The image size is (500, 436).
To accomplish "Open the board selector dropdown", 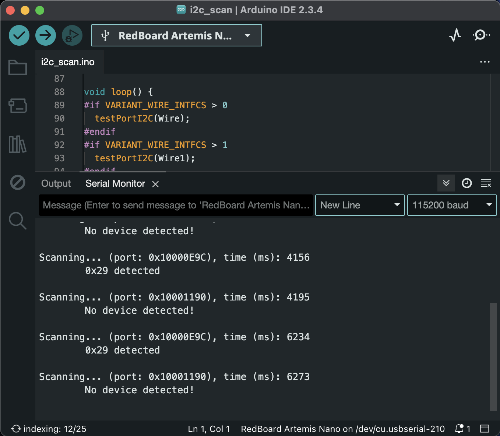I will (x=177, y=35).
